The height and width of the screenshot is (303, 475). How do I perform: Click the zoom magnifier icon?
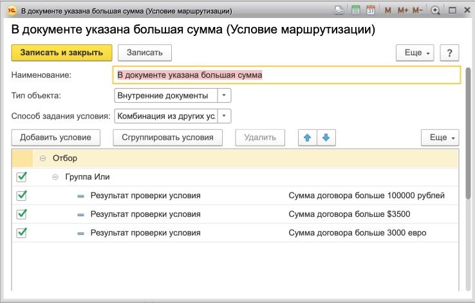436,11
